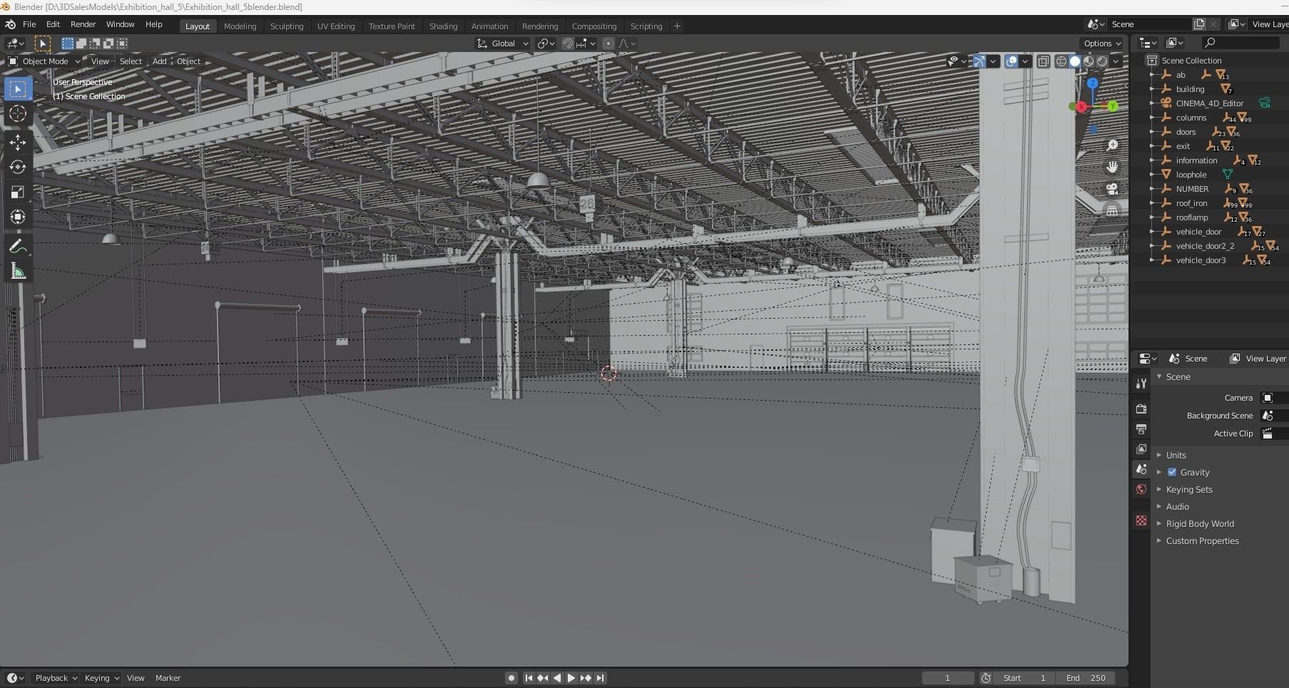Viewport: 1289px width, 688px height.
Task: Toggle X-ray mode in viewport header
Action: 1044,62
